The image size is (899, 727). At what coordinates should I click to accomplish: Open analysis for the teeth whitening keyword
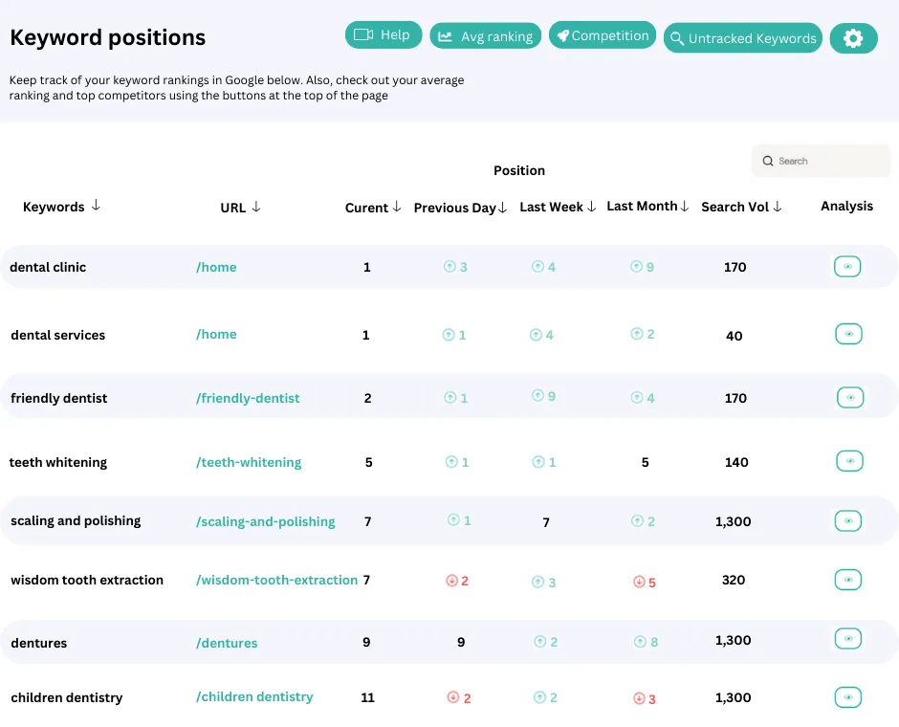pos(849,461)
